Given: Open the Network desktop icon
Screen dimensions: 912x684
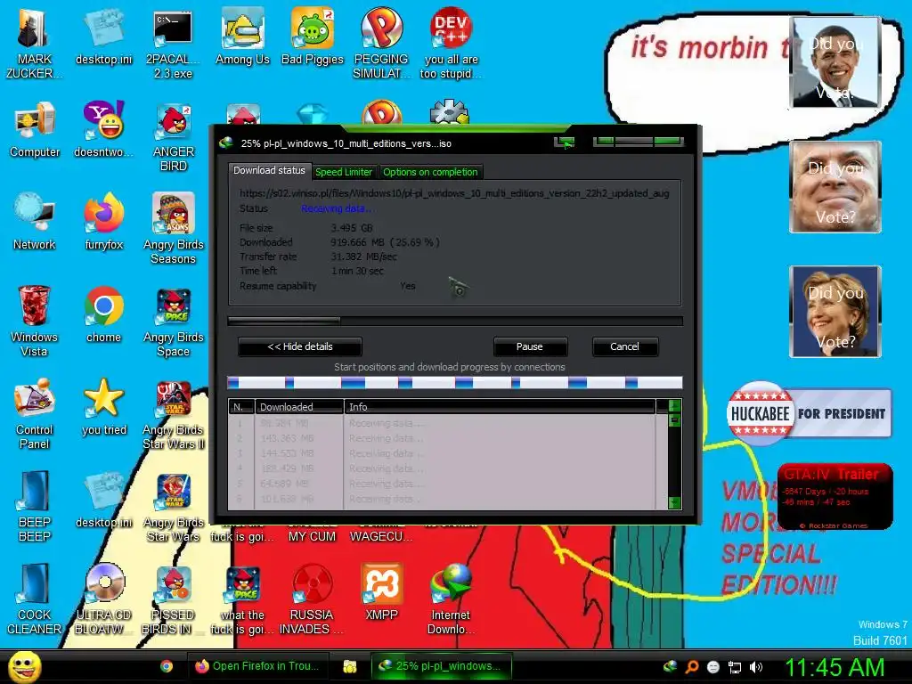Looking at the screenshot, I should pos(35,223).
